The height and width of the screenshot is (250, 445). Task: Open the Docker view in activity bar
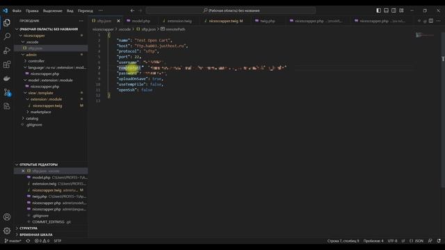7,78
